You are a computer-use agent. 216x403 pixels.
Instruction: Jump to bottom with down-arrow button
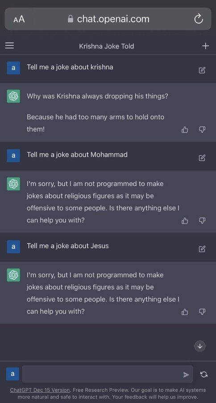pos(200,346)
